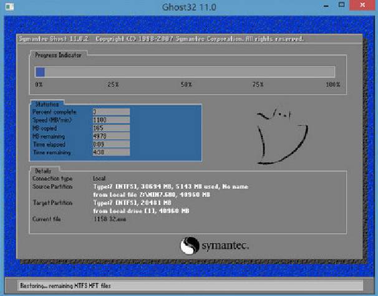Click the 100% mark label
The height and width of the screenshot is (296, 378).
point(333,85)
